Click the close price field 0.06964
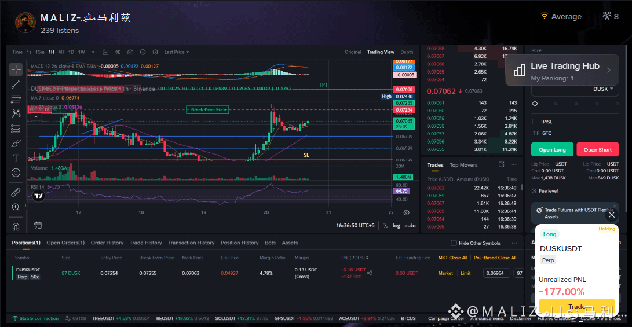 (x=496, y=273)
